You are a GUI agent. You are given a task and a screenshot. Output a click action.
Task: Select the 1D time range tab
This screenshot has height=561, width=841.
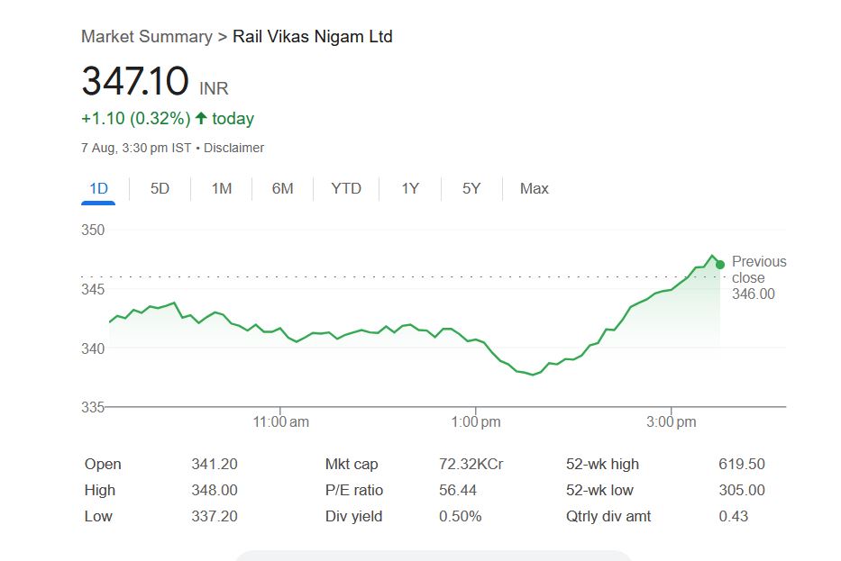point(98,188)
